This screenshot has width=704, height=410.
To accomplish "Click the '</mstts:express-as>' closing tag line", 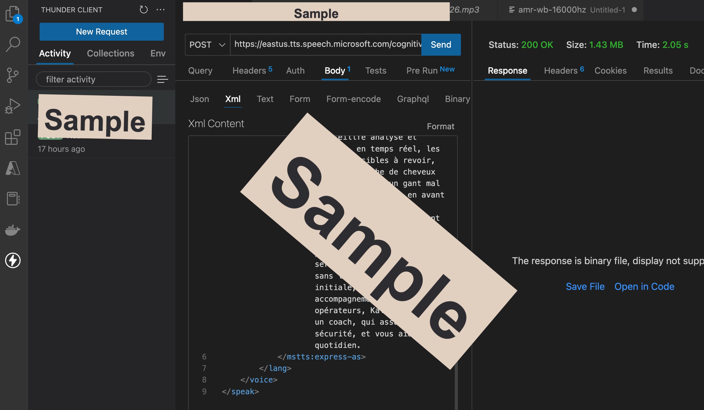I will point(321,357).
